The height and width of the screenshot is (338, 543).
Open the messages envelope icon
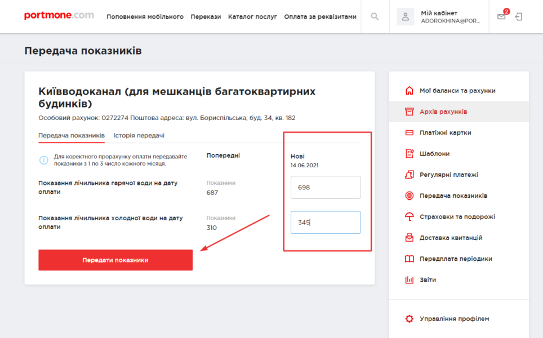coord(501,16)
